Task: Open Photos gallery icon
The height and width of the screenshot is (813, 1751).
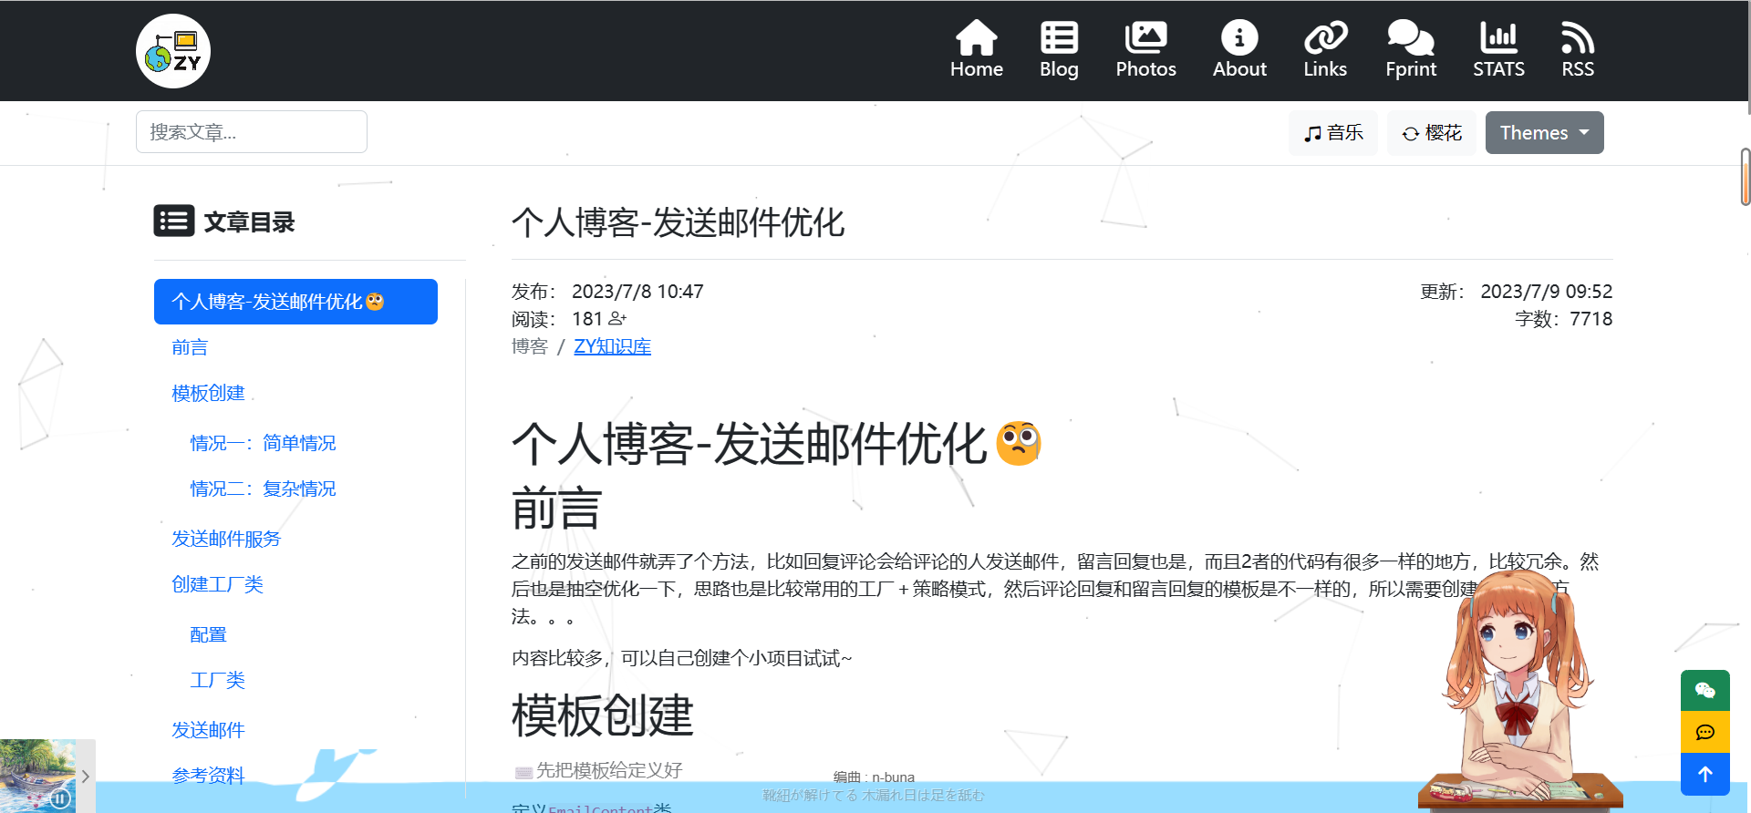Action: (1145, 37)
